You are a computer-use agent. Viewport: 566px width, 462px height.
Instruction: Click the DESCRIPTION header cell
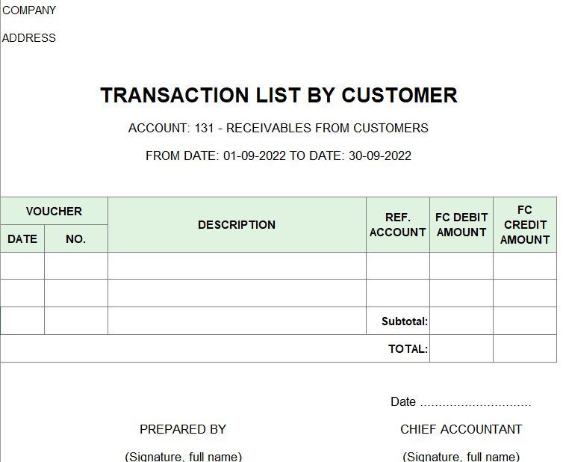pos(237,225)
